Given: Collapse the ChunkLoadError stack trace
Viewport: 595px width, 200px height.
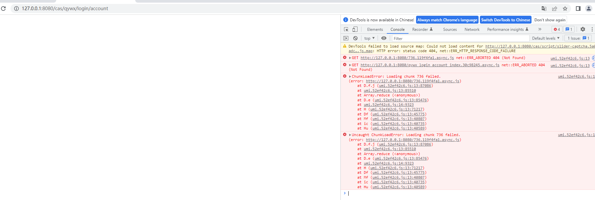Looking at the screenshot, I should (x=350, y=77).
